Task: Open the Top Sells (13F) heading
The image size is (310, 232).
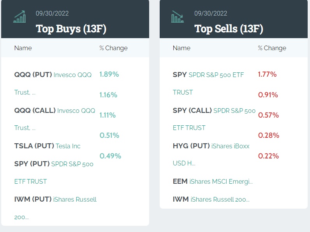Action: point(229,28)
